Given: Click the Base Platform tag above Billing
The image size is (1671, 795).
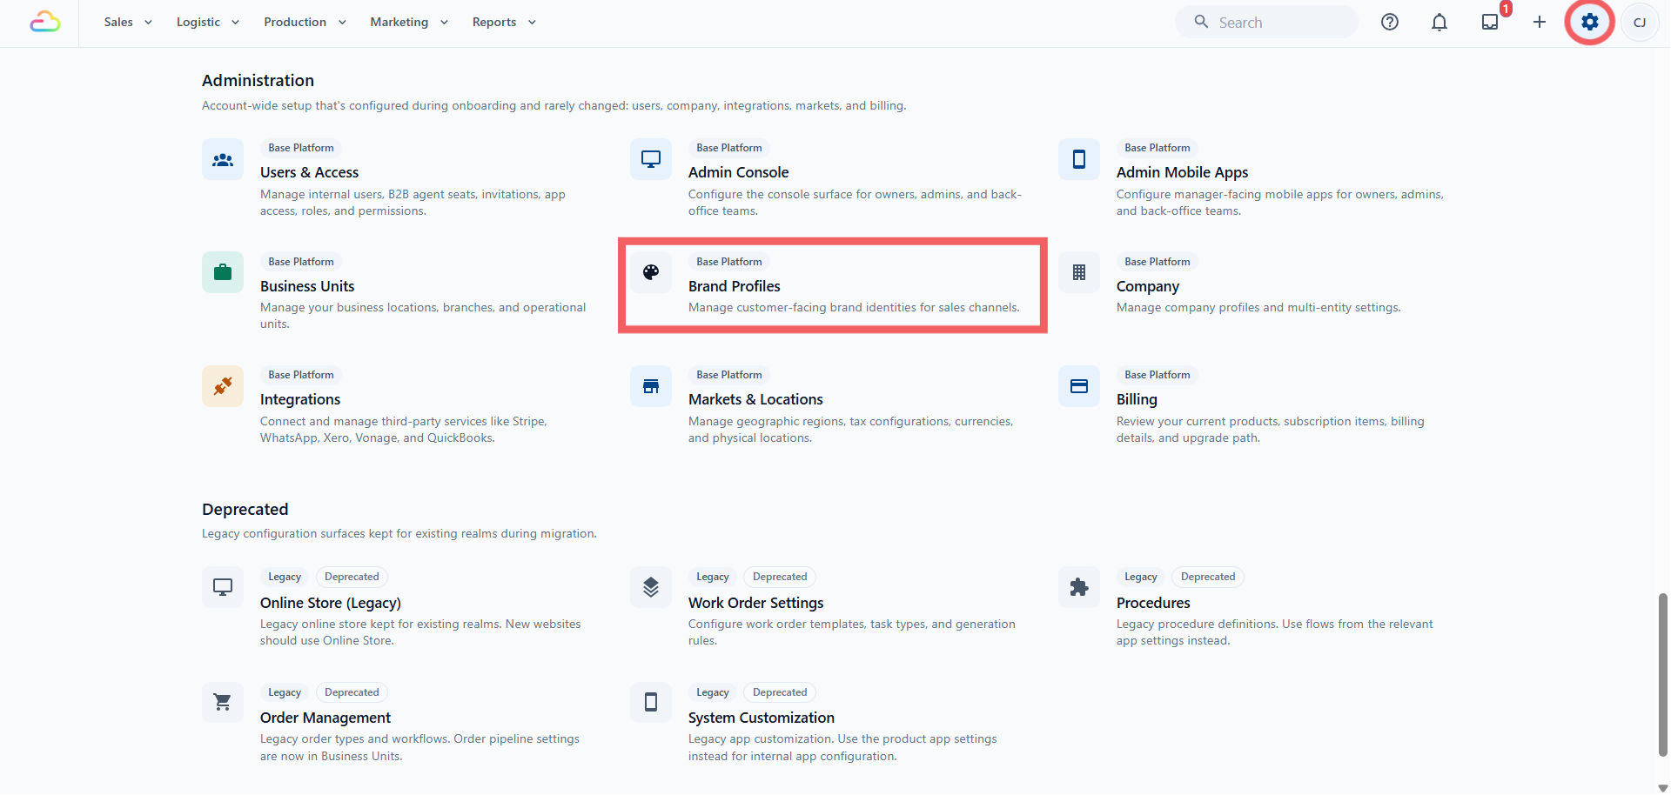Looking at the screenshot, I should [x=1158, y=375].
